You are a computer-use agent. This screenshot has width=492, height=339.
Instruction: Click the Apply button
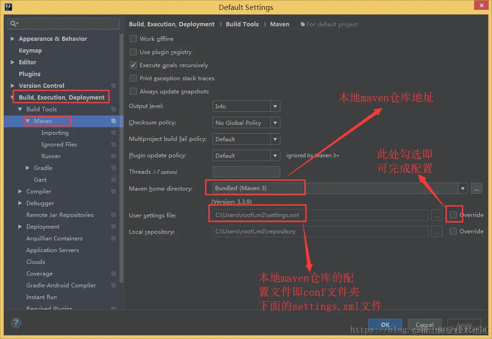pos(464,324)
